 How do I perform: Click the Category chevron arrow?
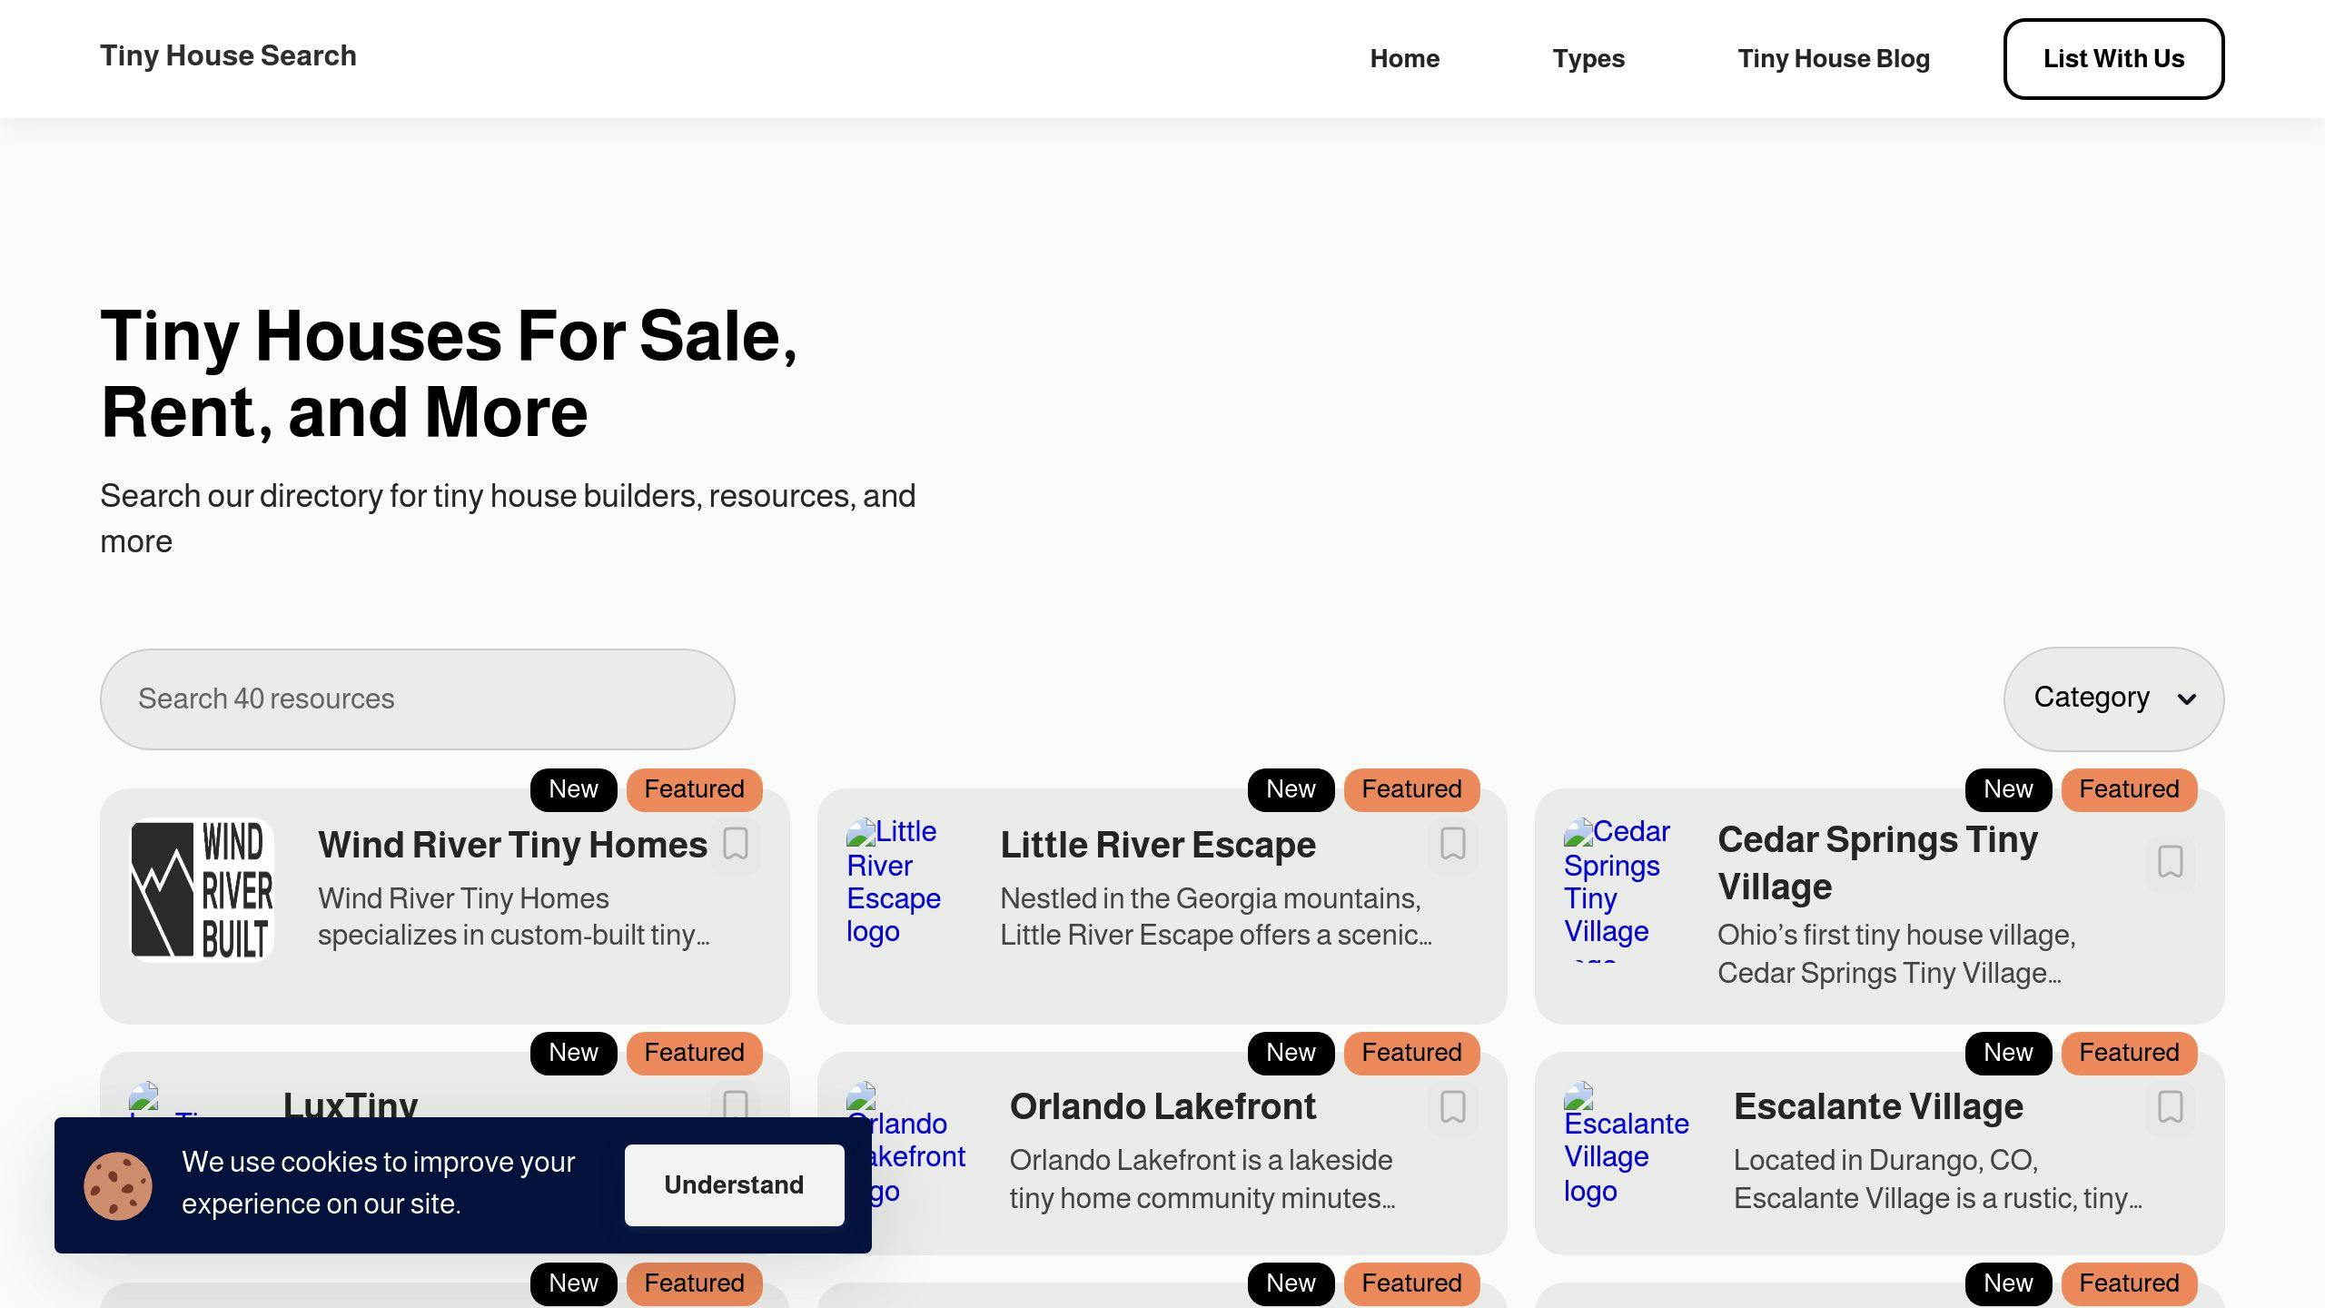(2187, 699)
